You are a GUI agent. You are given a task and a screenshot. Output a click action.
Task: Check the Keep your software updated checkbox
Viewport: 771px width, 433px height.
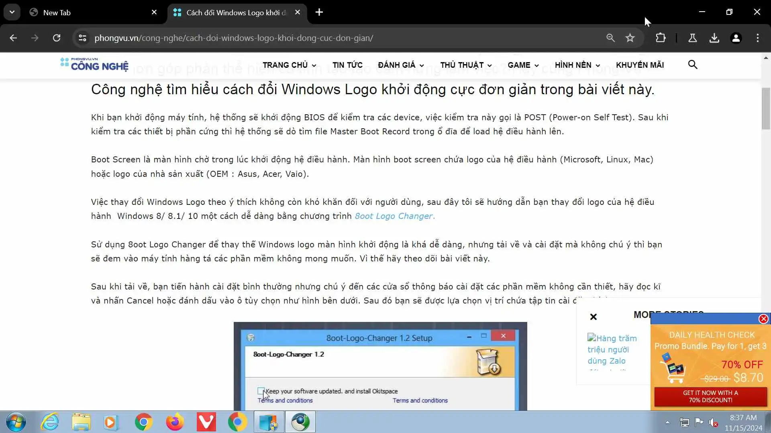click(261, 391)
